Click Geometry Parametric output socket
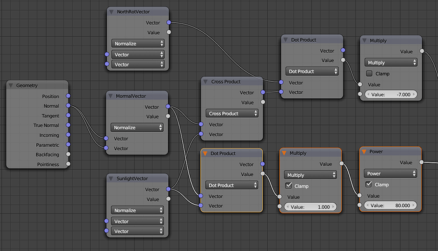The image size is (438, 251). 68,145
